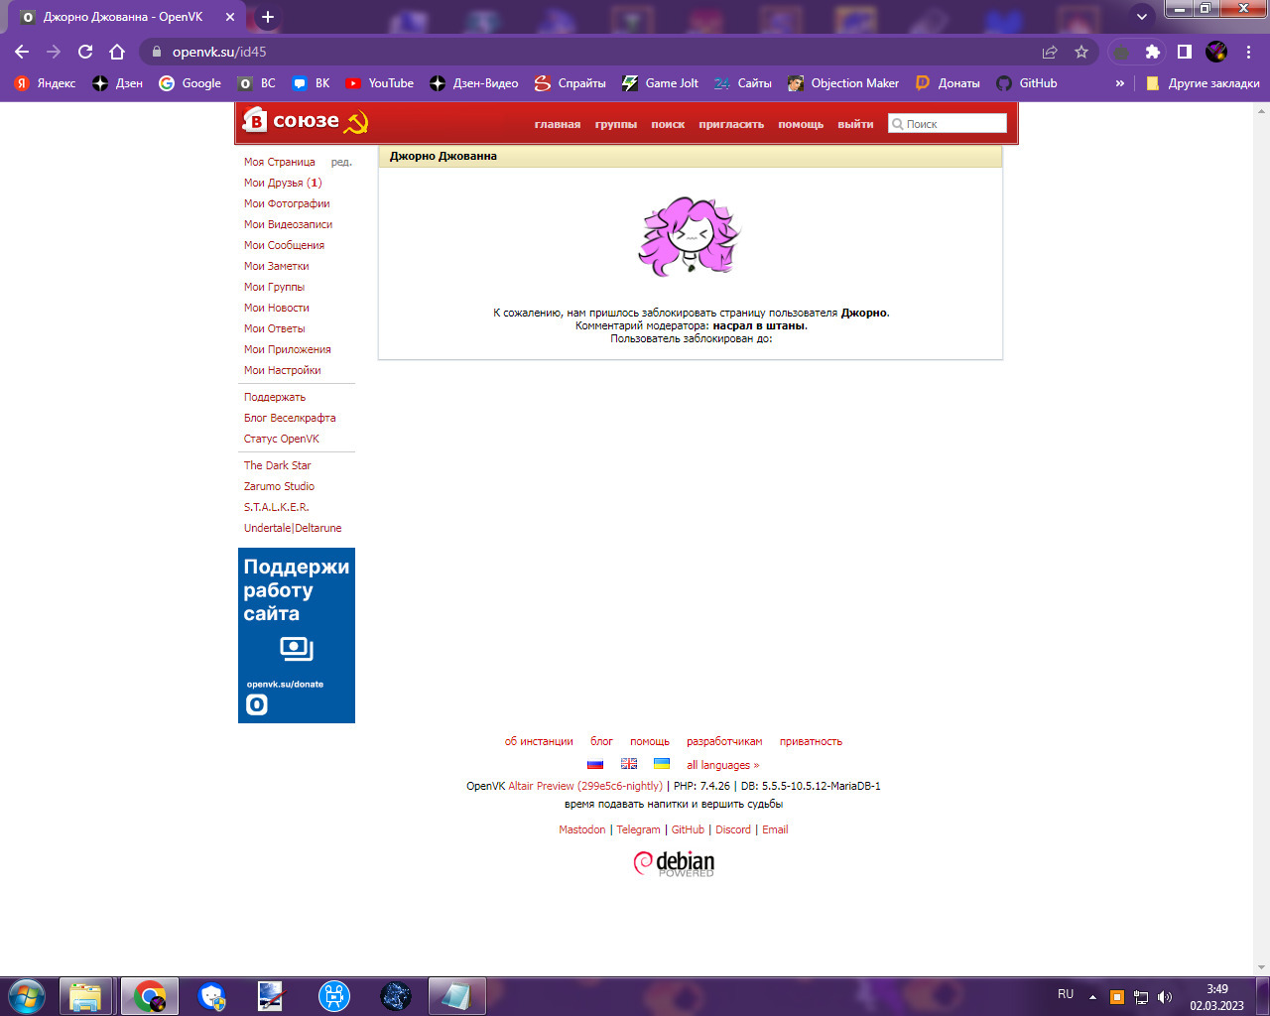
Task: Open the Chrome extensions puzzle icon
Action: [x=1153, y=52]
